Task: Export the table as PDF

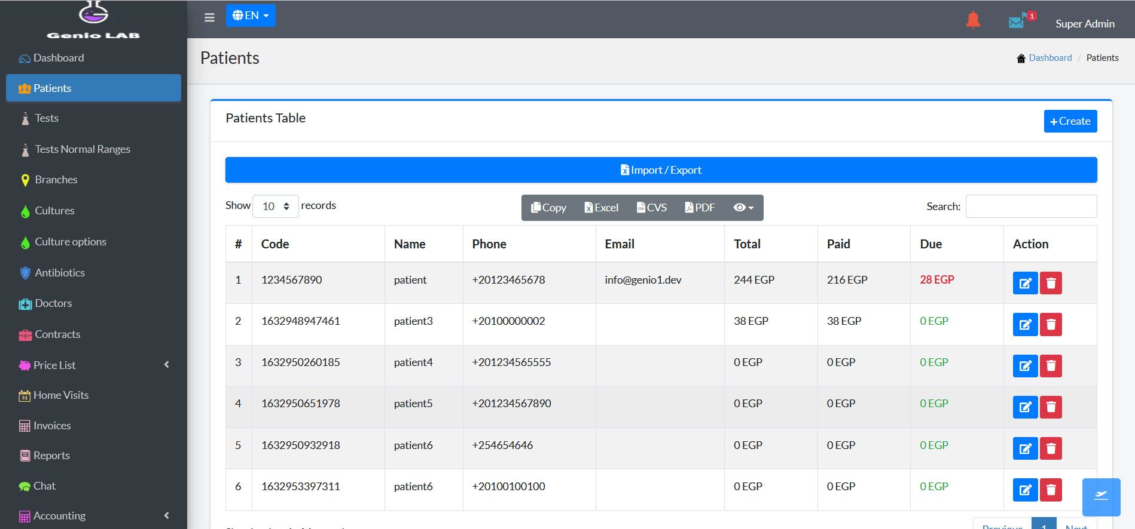Action: click(700, 208)
